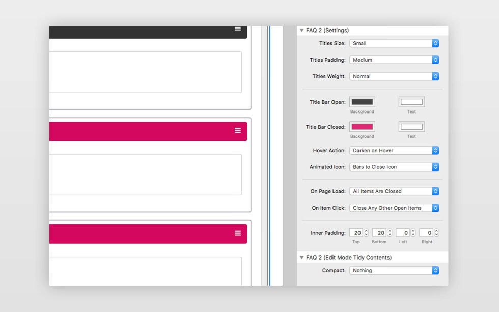Pick Title Bar Open text color
499x312 pixels.
click(x=411, y=102)
